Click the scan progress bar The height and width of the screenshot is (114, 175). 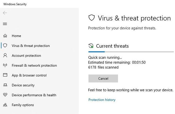131,52
